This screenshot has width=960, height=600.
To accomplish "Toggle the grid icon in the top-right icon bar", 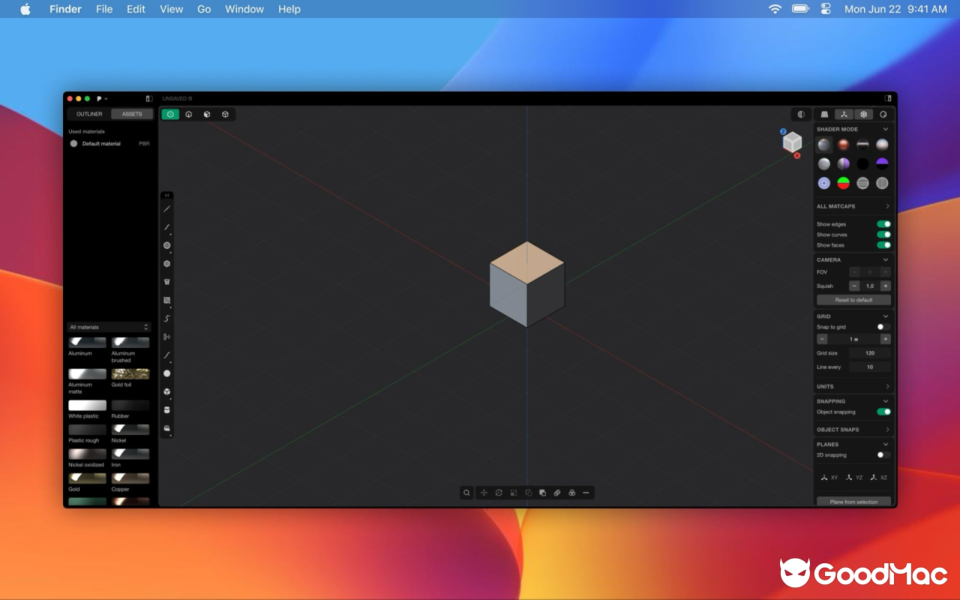I will coord(825,115).
